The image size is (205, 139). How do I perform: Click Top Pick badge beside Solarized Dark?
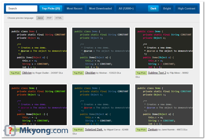tap(78, 130)
